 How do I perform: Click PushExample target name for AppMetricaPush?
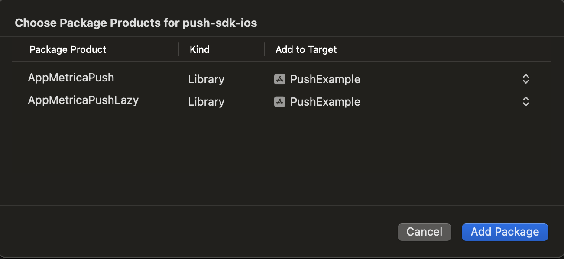325,79
